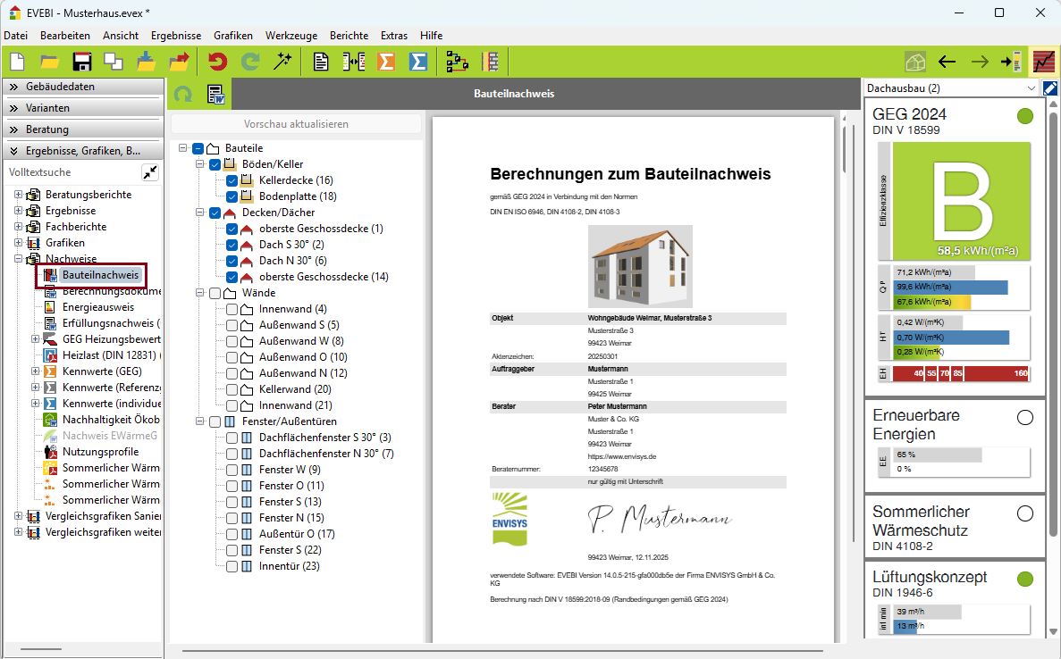Open the Extras menu
The width and height of the screenshot is (1061, 659).
point(394,36)
